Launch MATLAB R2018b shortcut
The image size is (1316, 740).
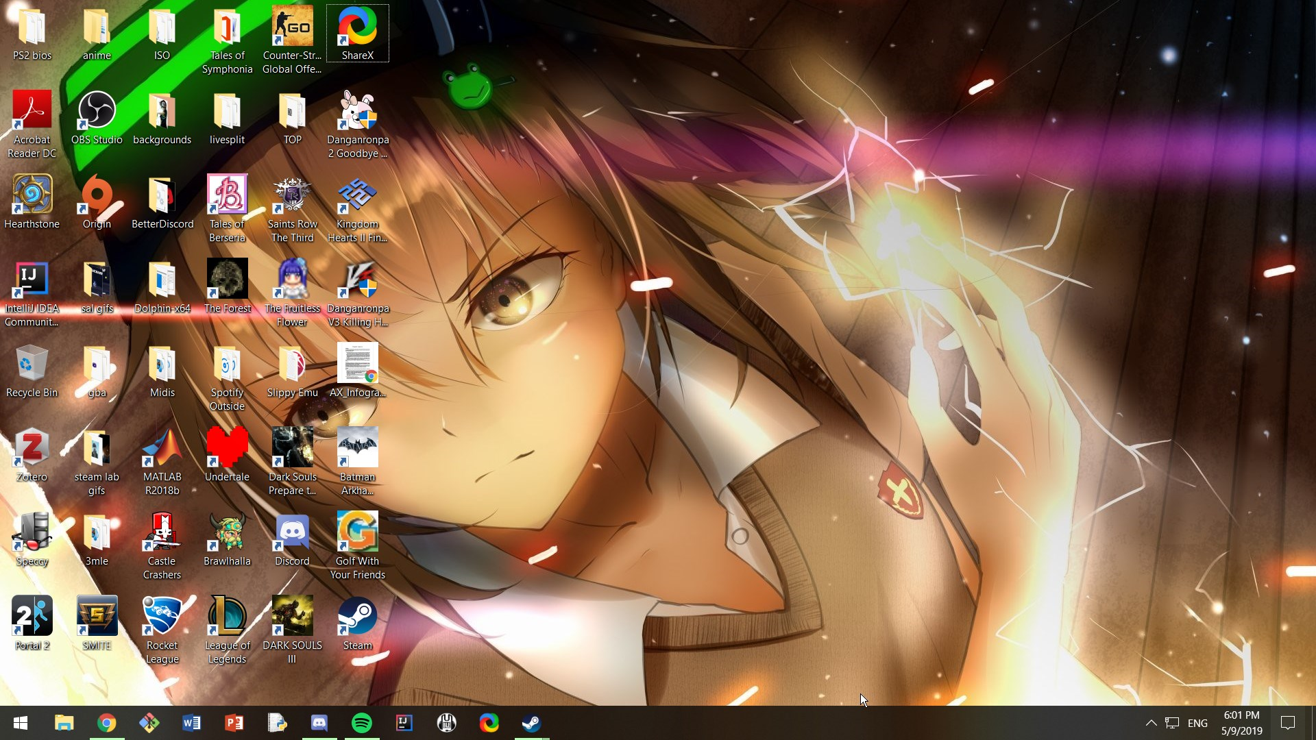tap(162, 463)
